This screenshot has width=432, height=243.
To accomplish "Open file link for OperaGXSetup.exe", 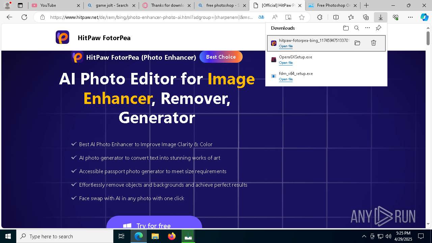I will pos(286,63).
